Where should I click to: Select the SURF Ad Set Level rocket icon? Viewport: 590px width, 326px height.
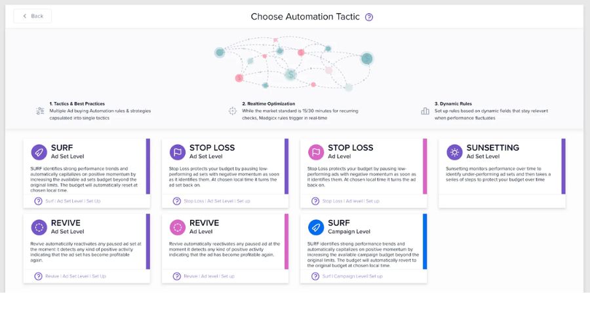click(x=39, y=152)
